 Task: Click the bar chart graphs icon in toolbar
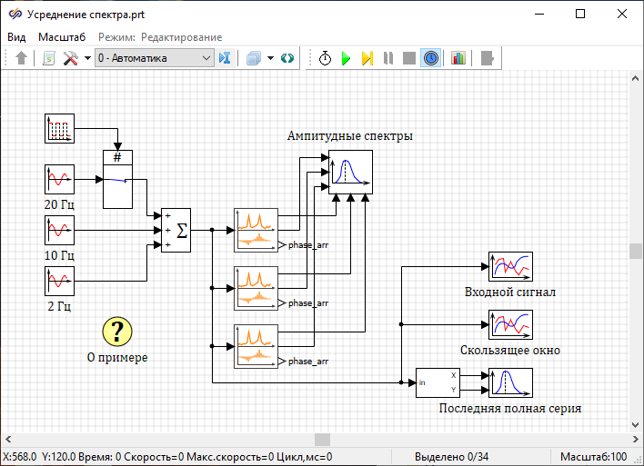point(458,58)
